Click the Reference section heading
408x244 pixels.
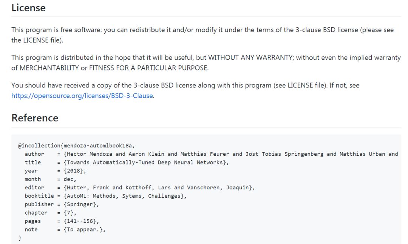(35, 118)
